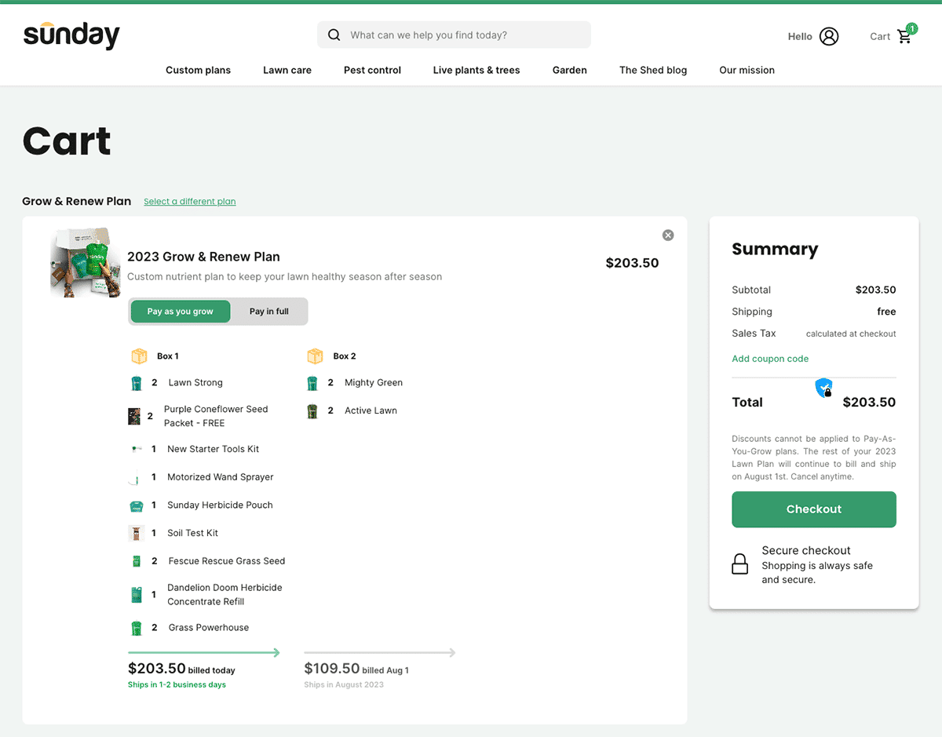Click the Mighty Green item text
The height and width of the screenshot is (737, 942).
pos(374,383)
